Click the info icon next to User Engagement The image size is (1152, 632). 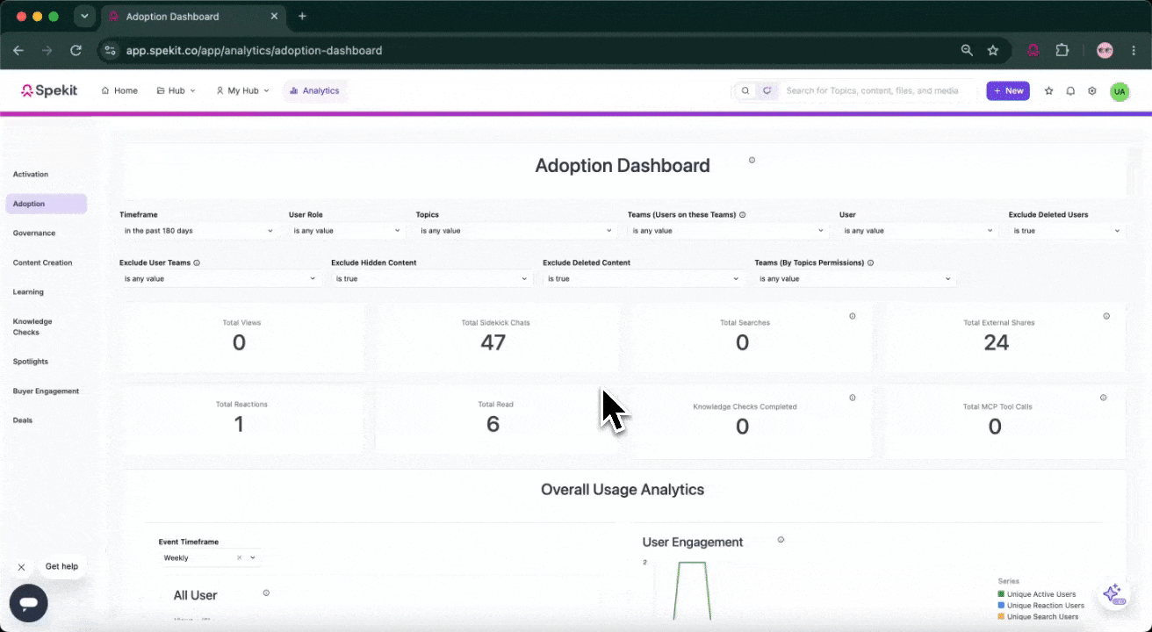(781, 540)
